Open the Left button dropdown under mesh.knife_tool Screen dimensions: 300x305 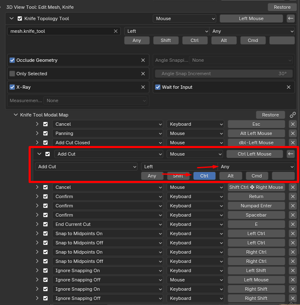tap(167, 31)
